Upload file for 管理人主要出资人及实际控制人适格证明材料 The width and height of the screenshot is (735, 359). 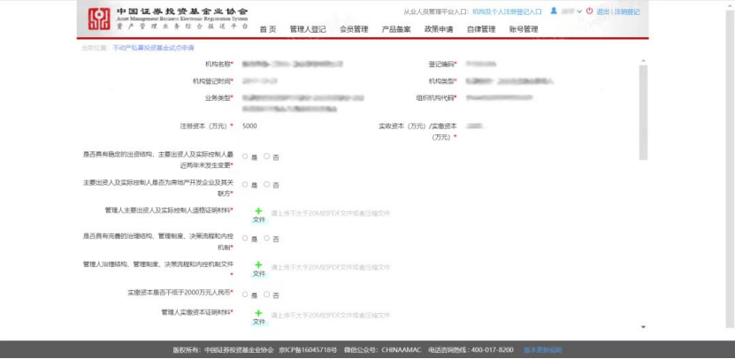click(x=259, y=215)
